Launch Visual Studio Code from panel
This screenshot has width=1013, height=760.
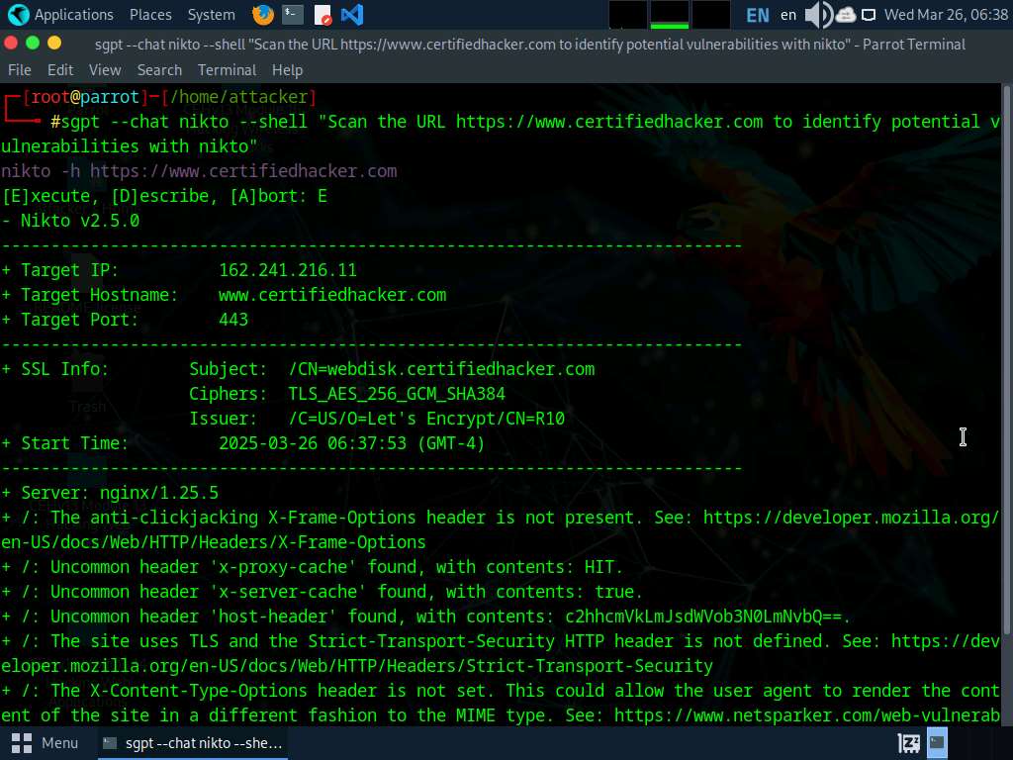[351, 15]
